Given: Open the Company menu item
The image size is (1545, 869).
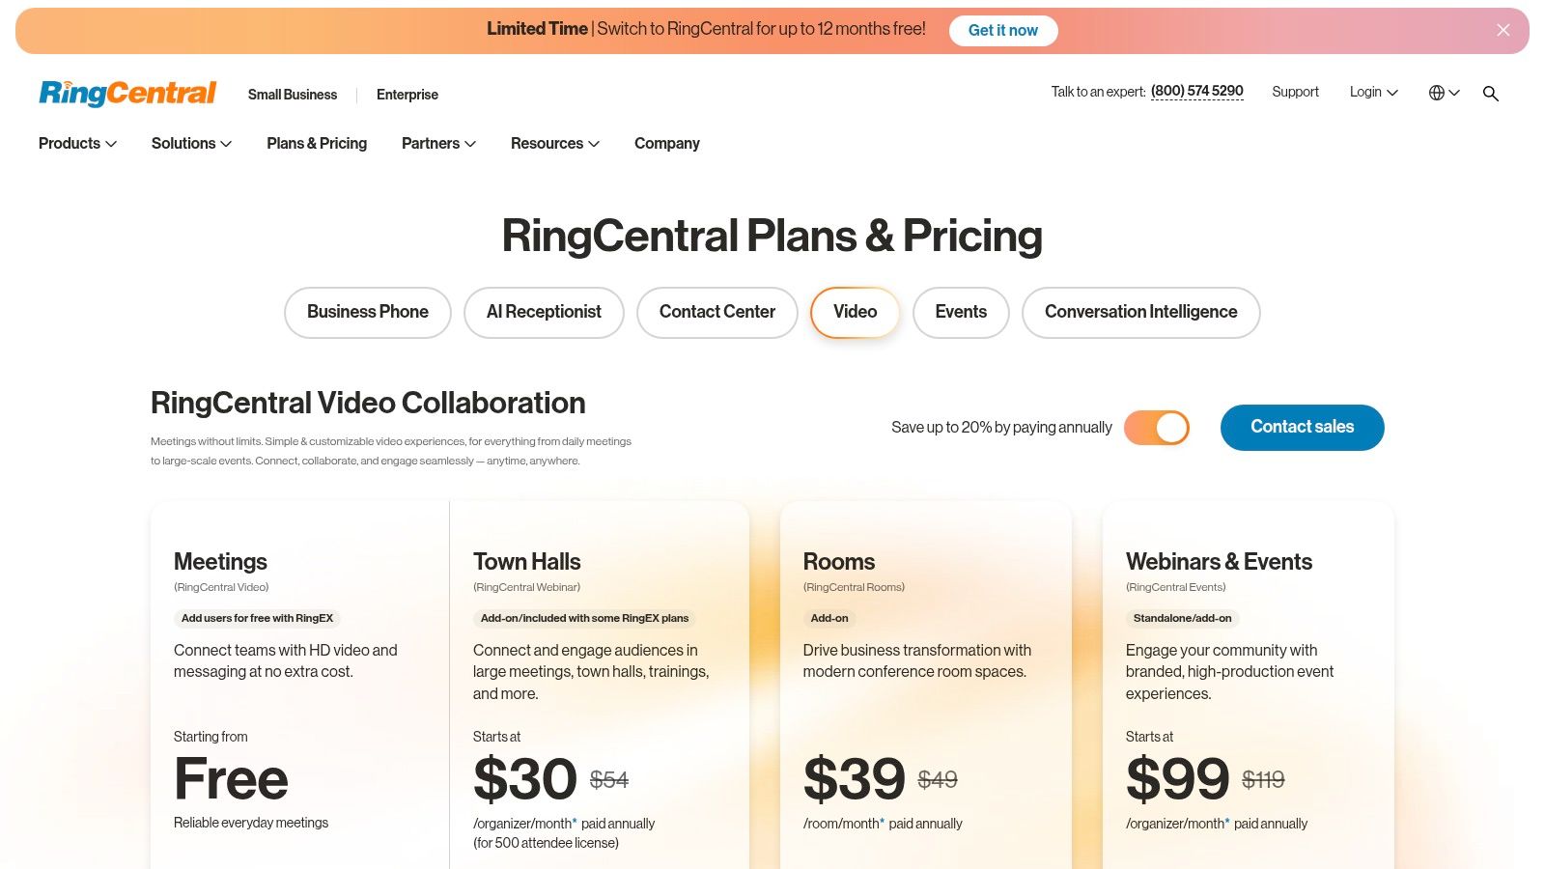Looking at the screenshot, I should pyautogui.click(x=666, y=143).
